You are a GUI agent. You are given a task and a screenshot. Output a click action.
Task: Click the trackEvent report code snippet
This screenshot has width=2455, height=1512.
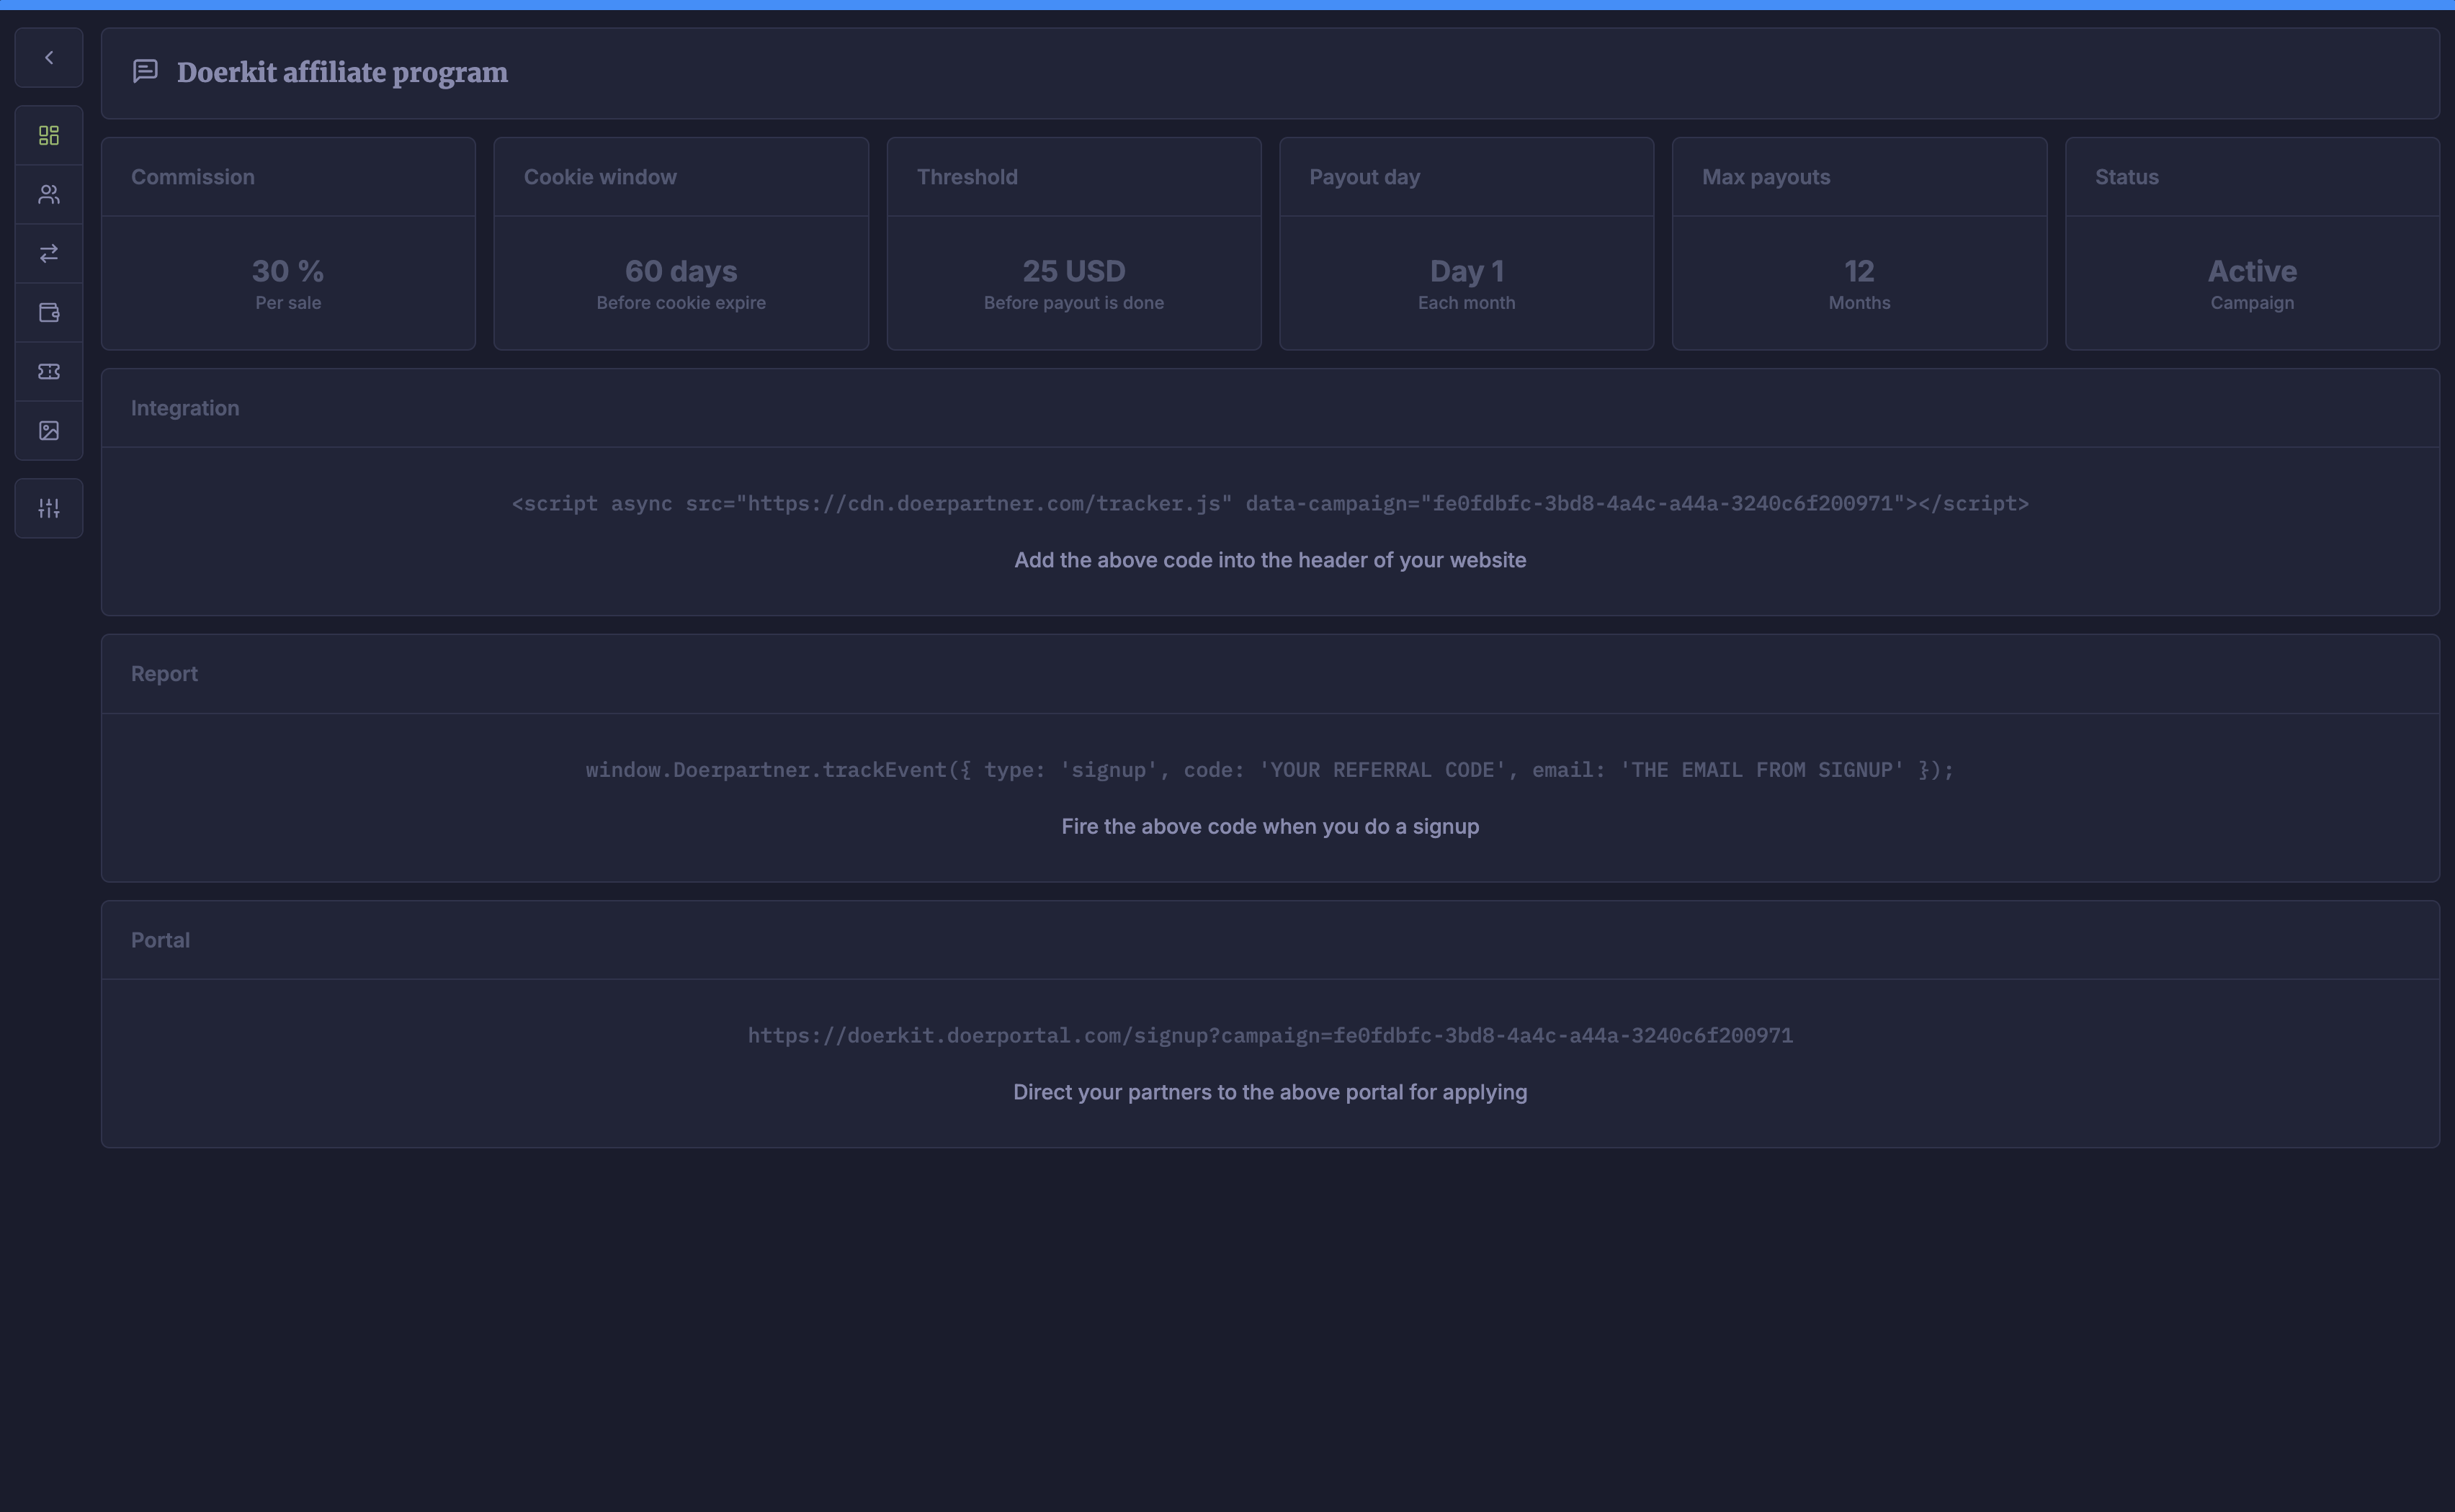tap(1269, 770)
